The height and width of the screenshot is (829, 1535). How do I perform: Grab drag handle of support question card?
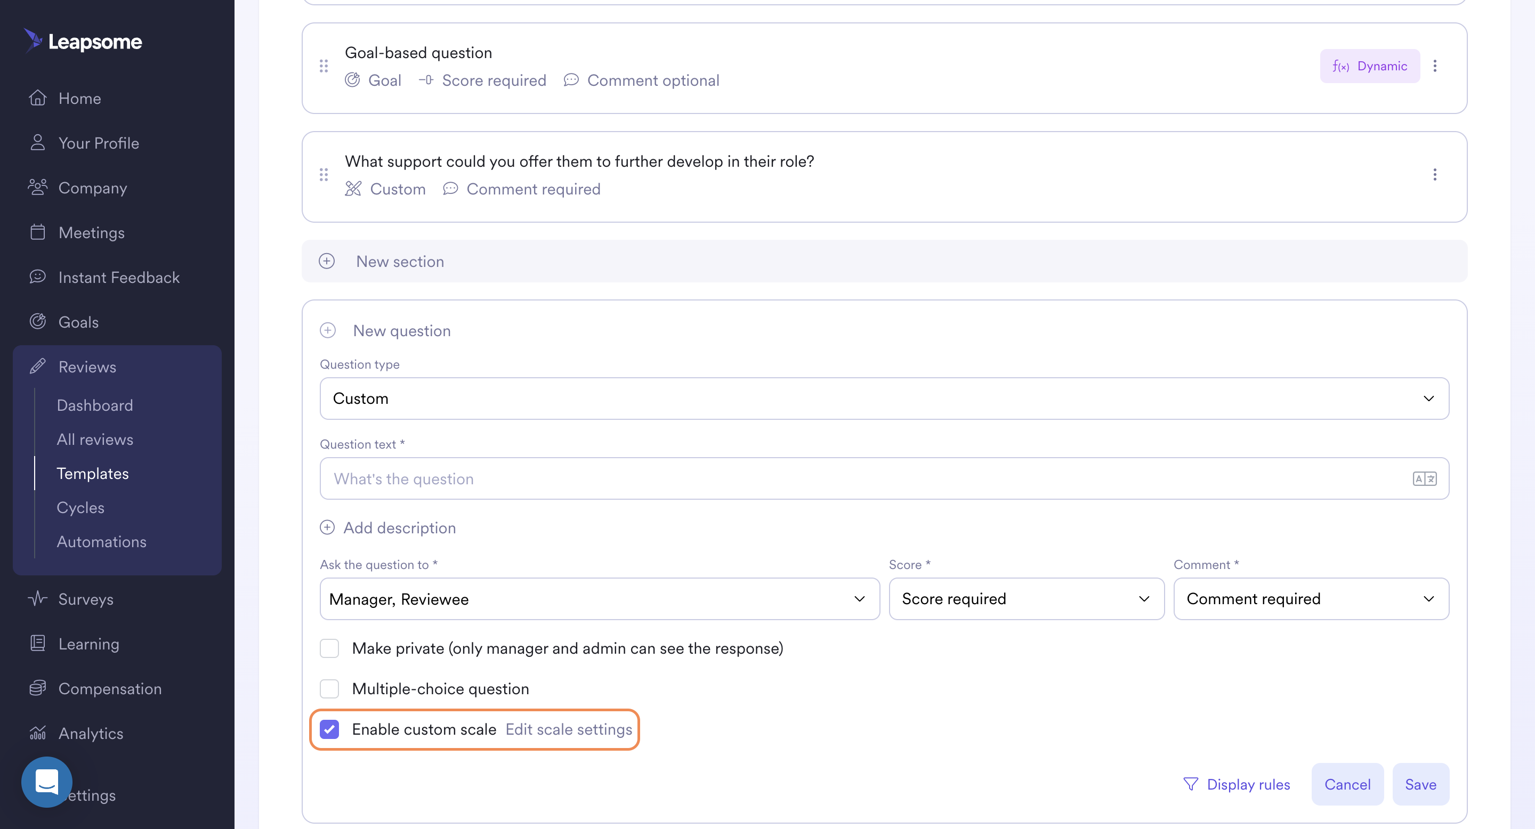[x=324, y=175]
